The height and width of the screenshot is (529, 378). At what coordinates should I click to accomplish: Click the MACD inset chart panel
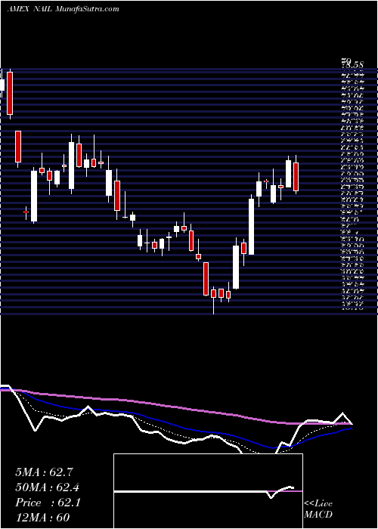pyautogui.click(x=208, y=491)
